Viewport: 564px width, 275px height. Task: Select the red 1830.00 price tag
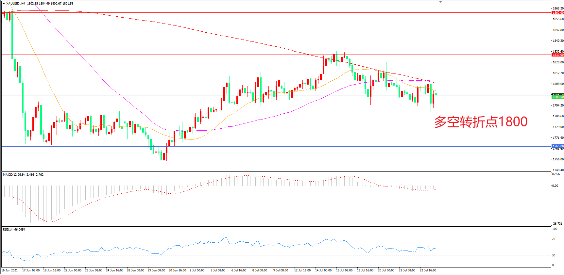tap(558, 55)
